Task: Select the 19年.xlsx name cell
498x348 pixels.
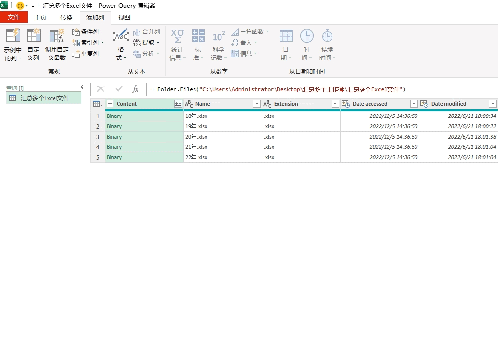Action: [222, 126]
